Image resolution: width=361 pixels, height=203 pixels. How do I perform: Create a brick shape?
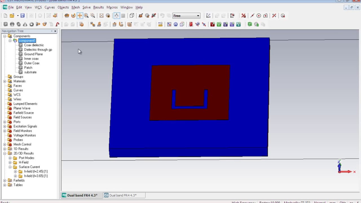(6, 25)
